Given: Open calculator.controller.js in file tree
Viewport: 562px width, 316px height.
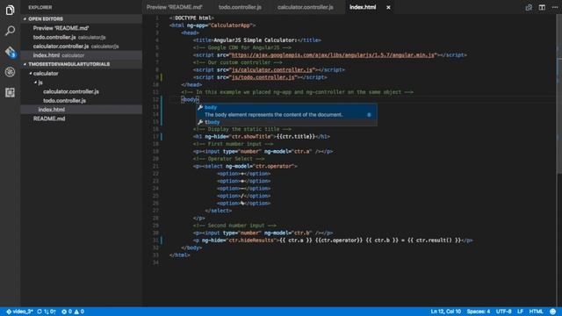Looking at the screenshot, I should pyautogui.click(x=71, y=91).
